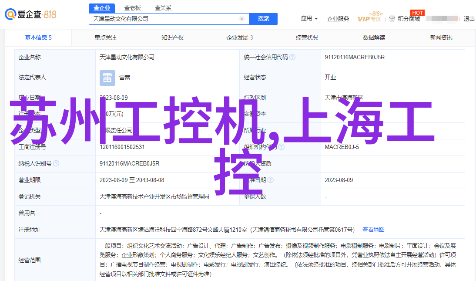Switch to the 查企业 search tab

(102, 8)
